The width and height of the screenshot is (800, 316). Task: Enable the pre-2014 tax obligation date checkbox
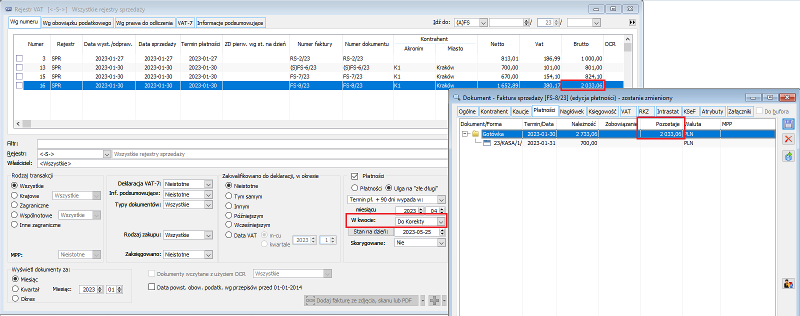(151, 287)
